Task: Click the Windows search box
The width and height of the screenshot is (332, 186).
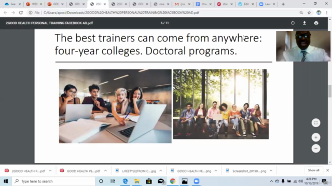Action: [x=53, y=181]
